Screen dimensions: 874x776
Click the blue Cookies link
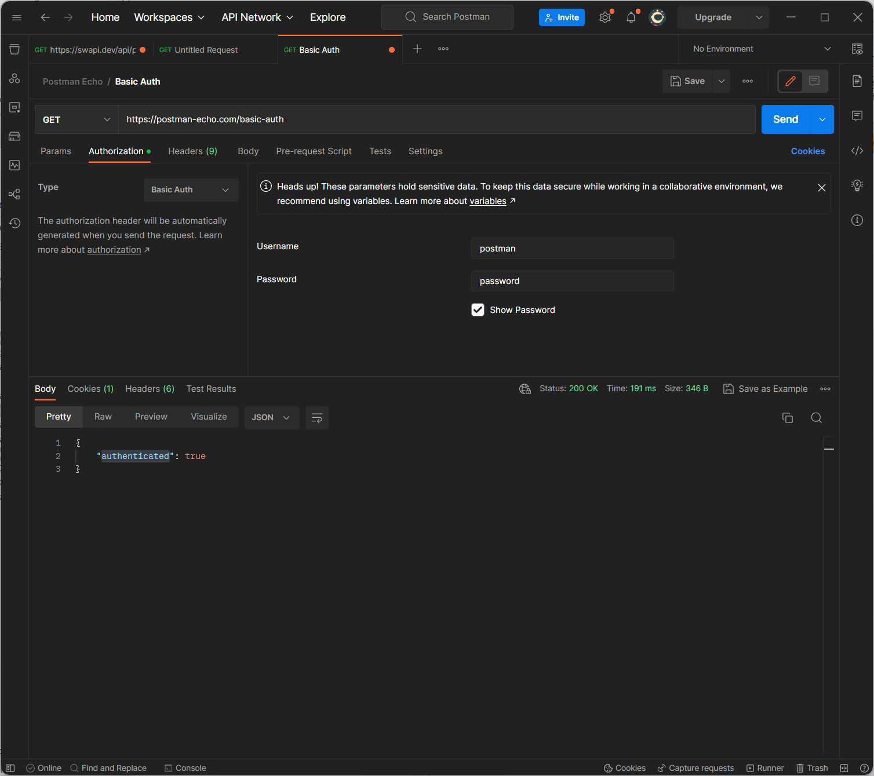pos(808,151)
